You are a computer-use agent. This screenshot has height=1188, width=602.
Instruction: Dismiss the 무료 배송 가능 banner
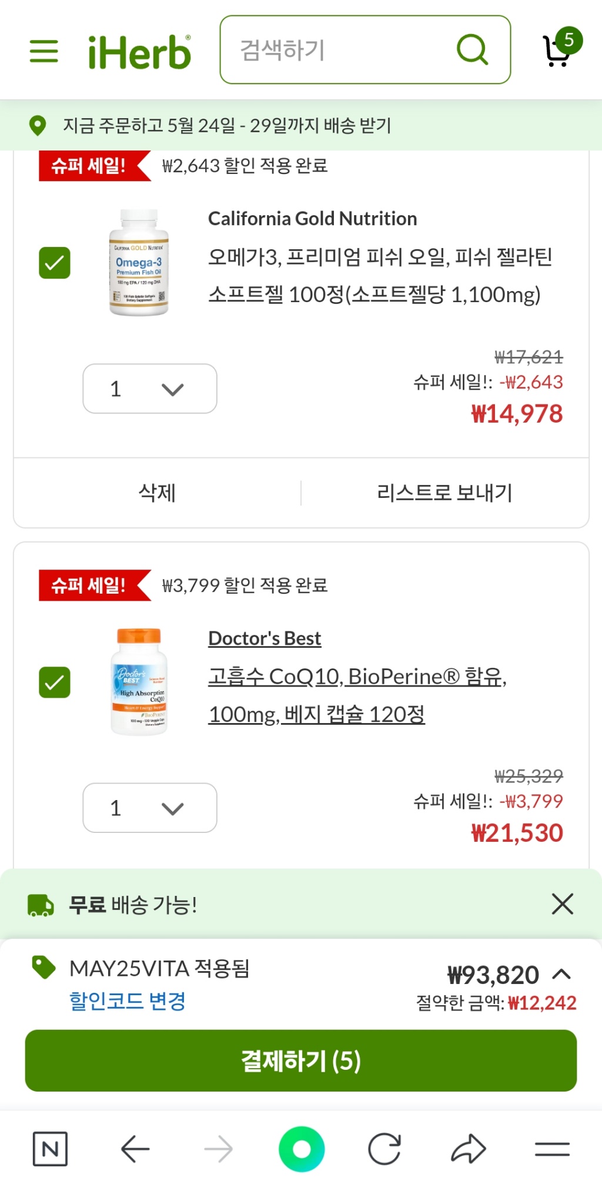pyautogui.click(x=563, y=904)
